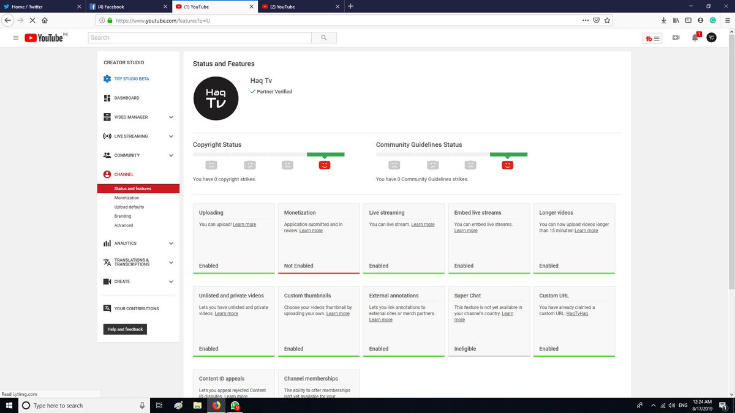735x413 pixels.
Task: Switch to the Home / Twitter tab
Action: click(x=42, y=6)
